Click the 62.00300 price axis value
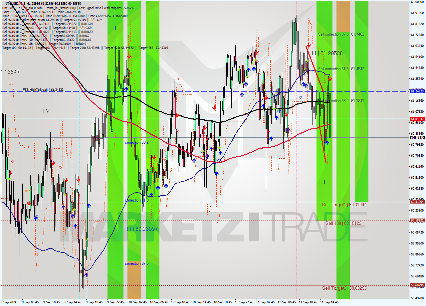This screenshot has width=426, height=306. click(417, 2)
